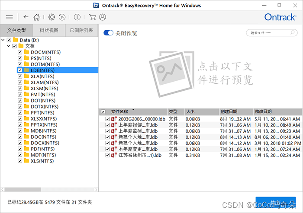This screenshot has height=213, width=303.
Task: Toggle select-all checkbox in file list header
Action: tap(103, 111)
